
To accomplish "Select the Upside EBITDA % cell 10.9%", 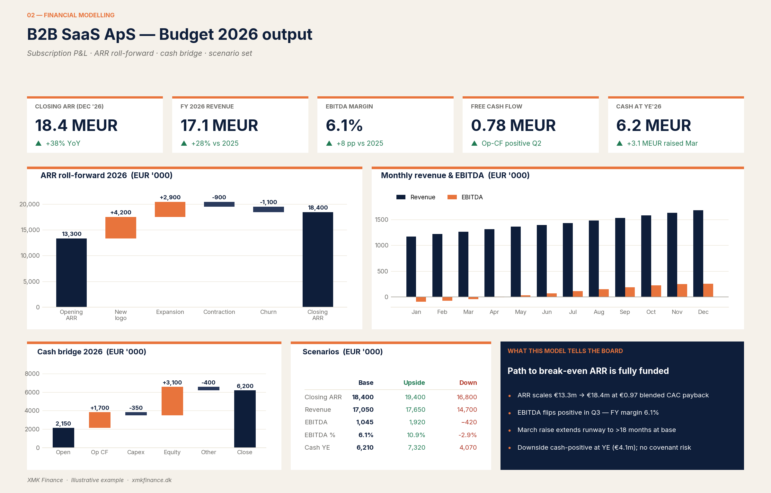I will [x=416, y=435].
